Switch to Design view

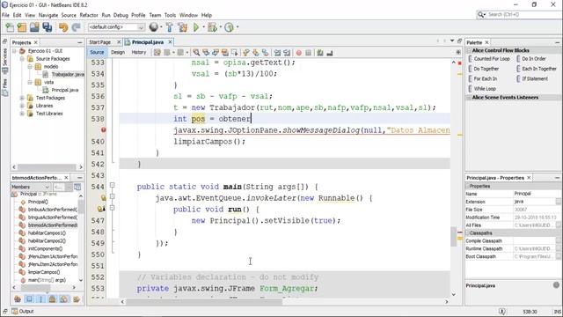coord(118,53)
